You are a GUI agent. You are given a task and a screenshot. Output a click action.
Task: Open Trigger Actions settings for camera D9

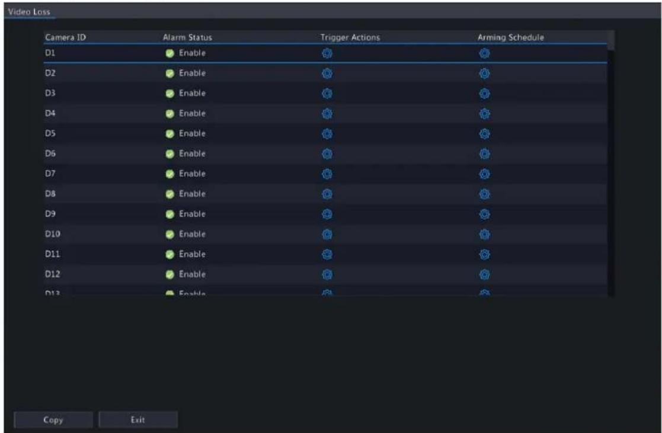(327, 214)
